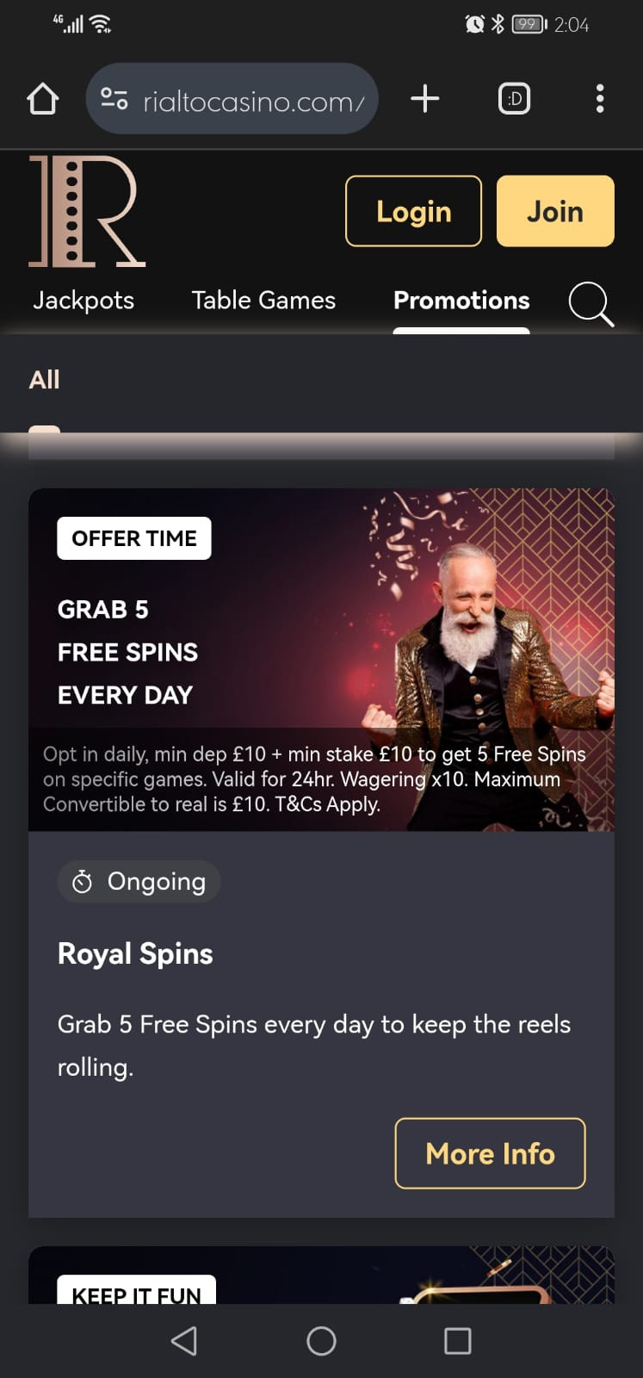
Task: Tap the Royal Spins promotion banner image
Action: click(321, 660)
